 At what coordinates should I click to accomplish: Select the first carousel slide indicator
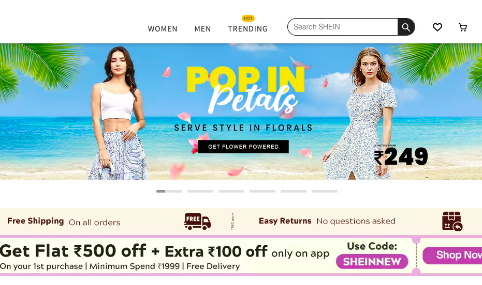pos(169,192)
